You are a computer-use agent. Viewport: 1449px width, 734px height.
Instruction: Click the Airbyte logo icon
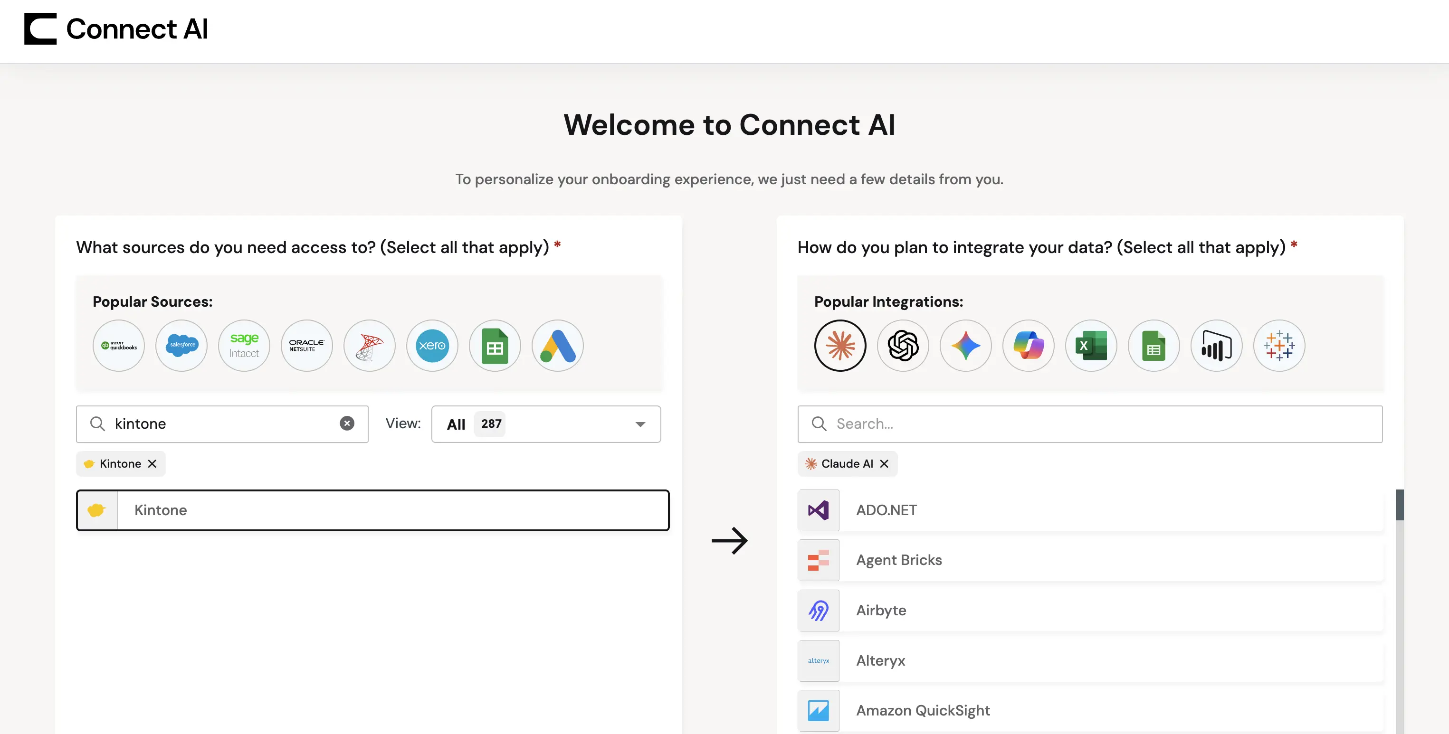click(819, 610)
